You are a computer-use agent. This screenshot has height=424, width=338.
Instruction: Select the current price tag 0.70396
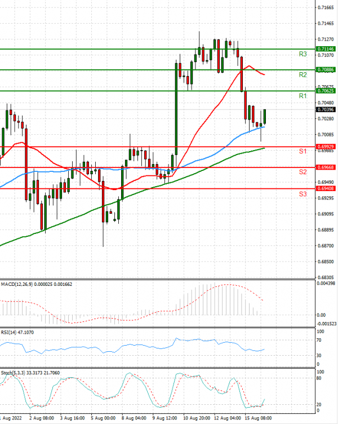[326, 109]
